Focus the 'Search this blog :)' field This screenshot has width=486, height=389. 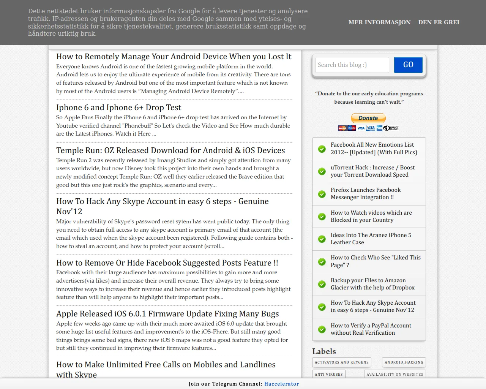(x=352, y=65)
